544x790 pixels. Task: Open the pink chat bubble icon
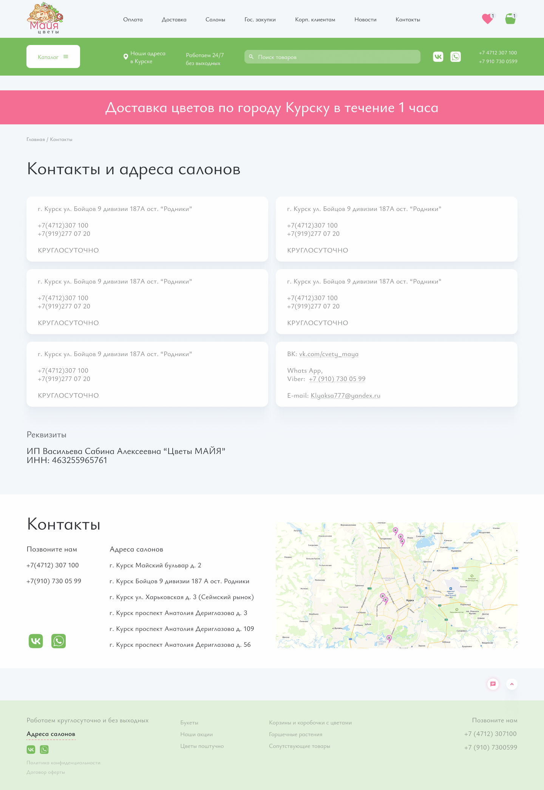tap(493, 684)
